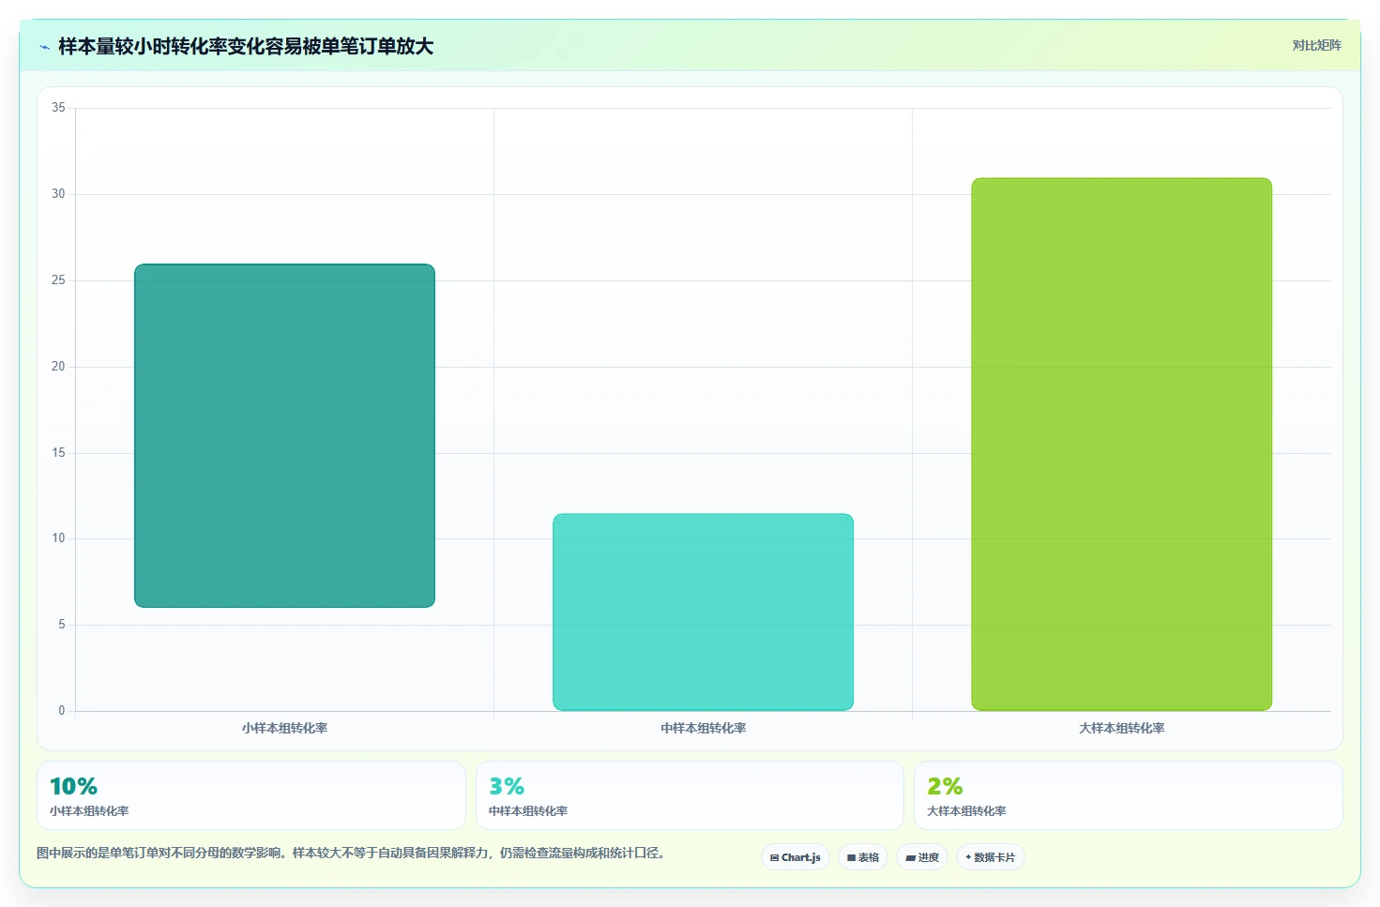The image size is (1380, 907).
Task: Click the 3% 中样本组转化率 stat card
Action: (x=690, y=795)
